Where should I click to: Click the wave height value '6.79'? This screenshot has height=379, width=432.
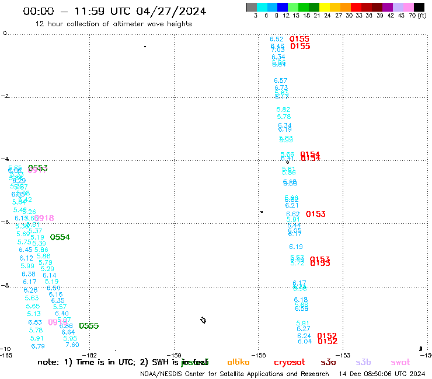click(x=38, y=346)
